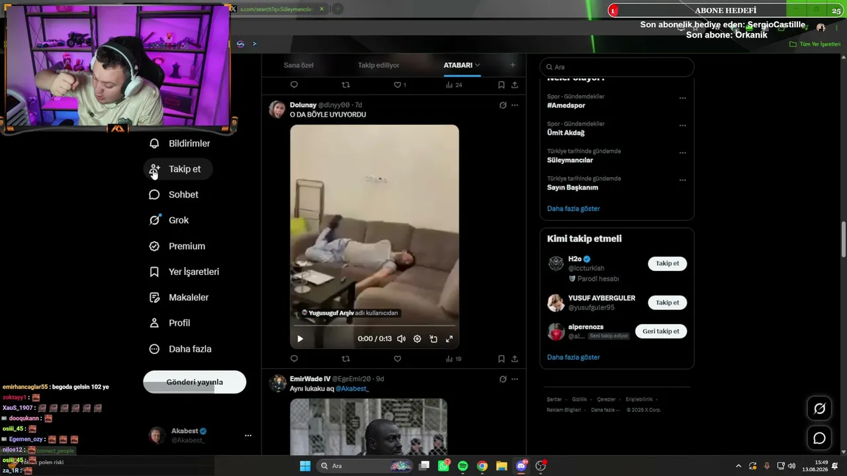Image resolution: width=847 pixels, height=476 pixels.
Task: Open Premium in the left sidebar
Action: (x=177, y=246)
